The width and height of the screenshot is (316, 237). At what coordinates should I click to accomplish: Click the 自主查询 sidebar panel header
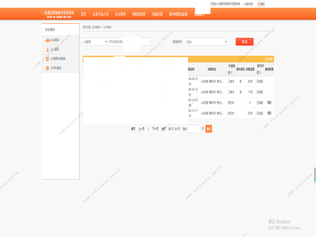pyautogui.click(x=60, y=30)
